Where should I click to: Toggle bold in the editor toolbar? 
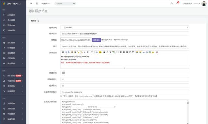(x=104, y=52)
